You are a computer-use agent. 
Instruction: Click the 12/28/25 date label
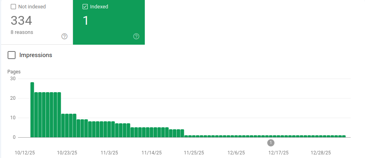(321, 153)
